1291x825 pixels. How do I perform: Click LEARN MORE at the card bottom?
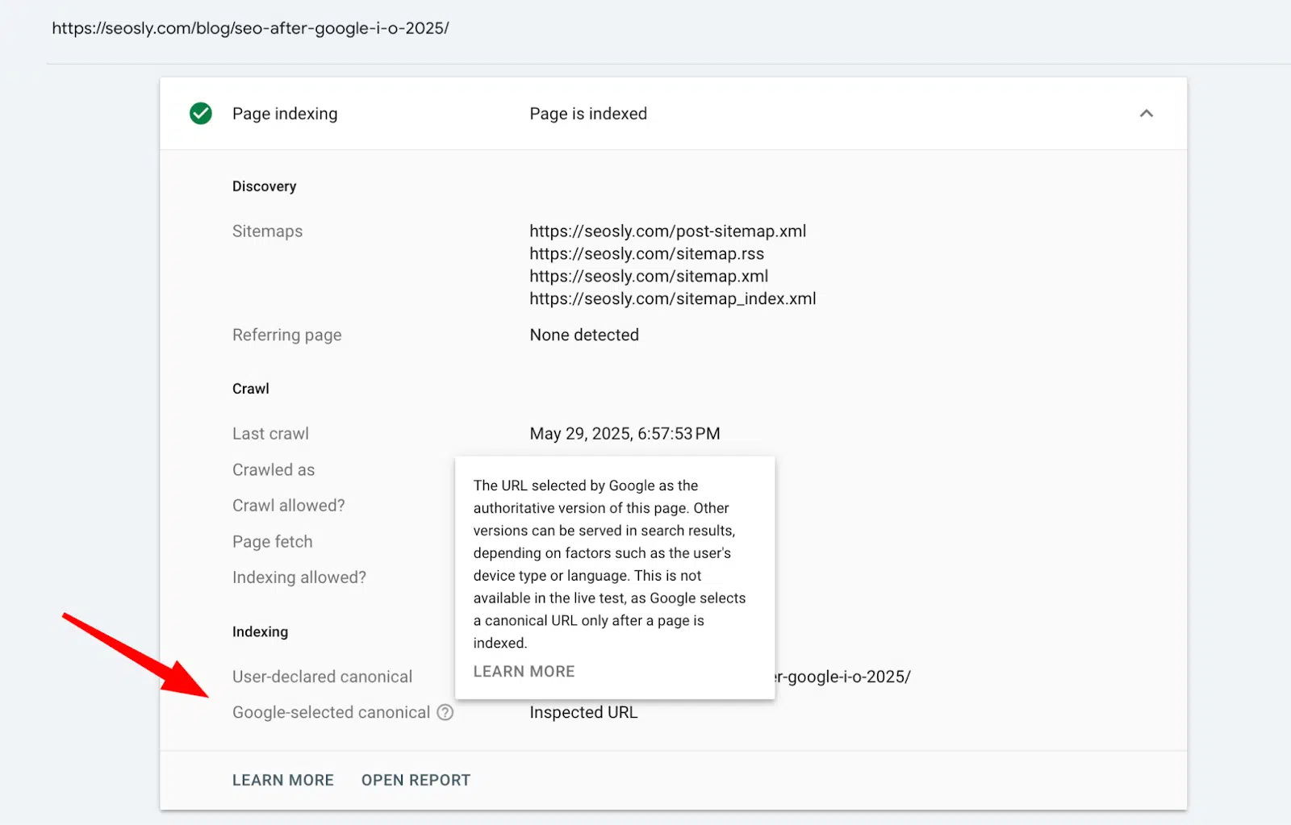click(x=283, y=781)
